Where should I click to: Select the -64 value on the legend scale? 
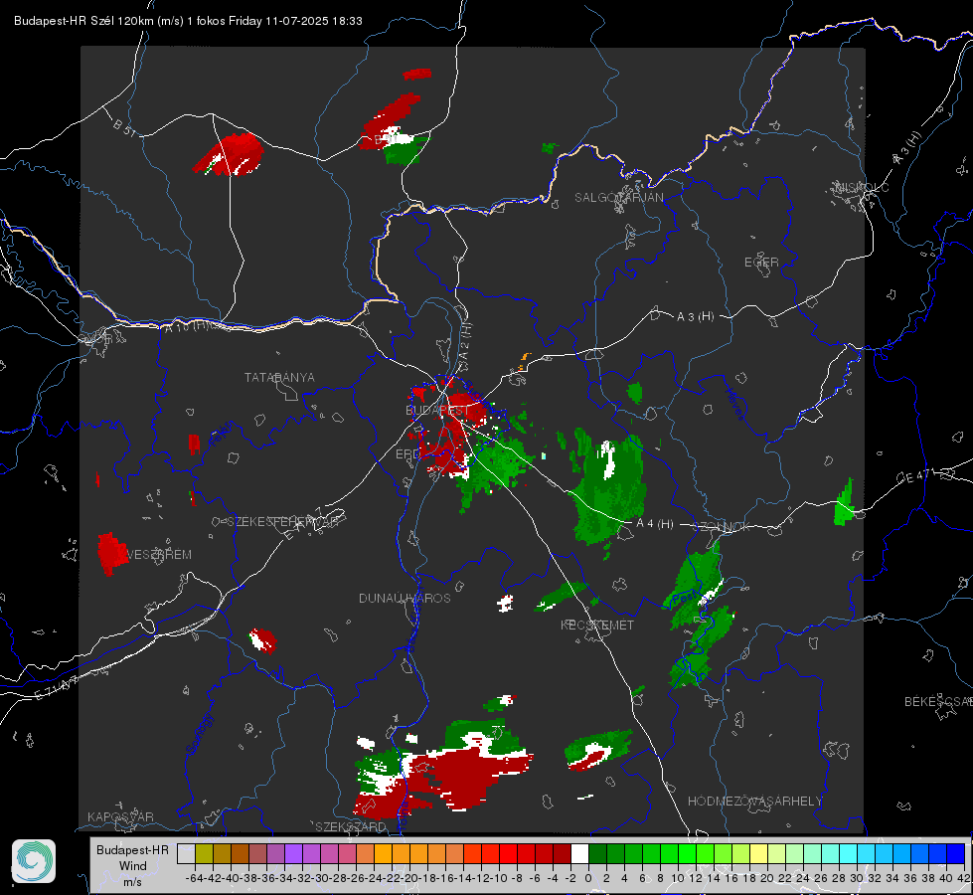click(194, 878)
